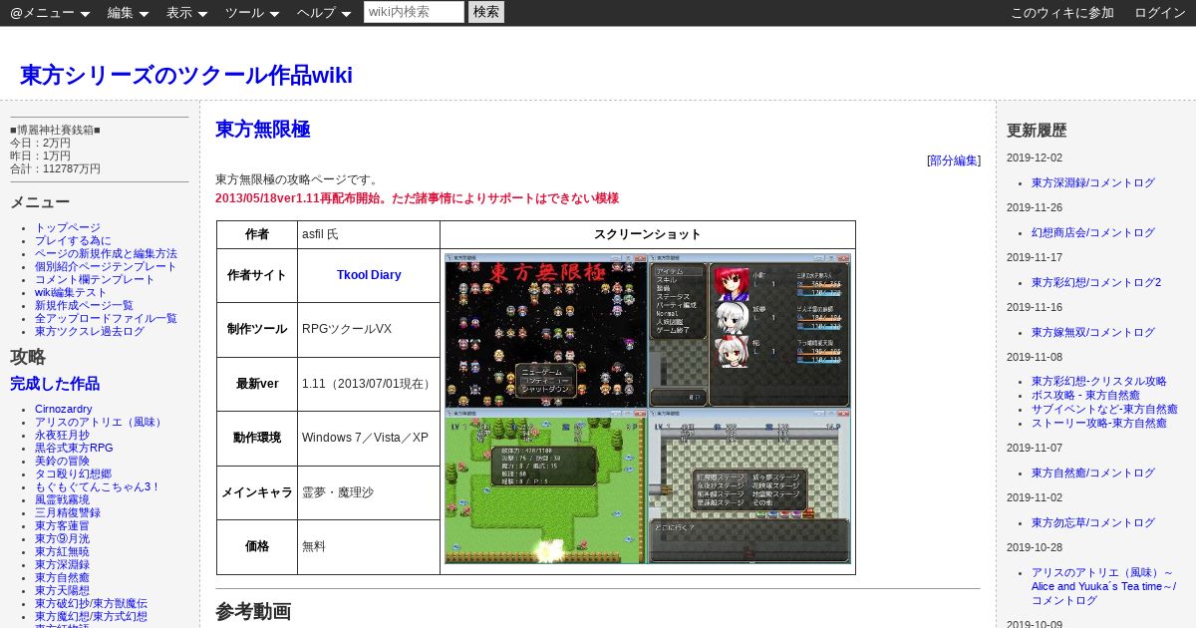Viewport: 1196px width, 628px height.
Task: Open 東方勿忘草/コメントログ link
Action: [x=1093, y=523]
